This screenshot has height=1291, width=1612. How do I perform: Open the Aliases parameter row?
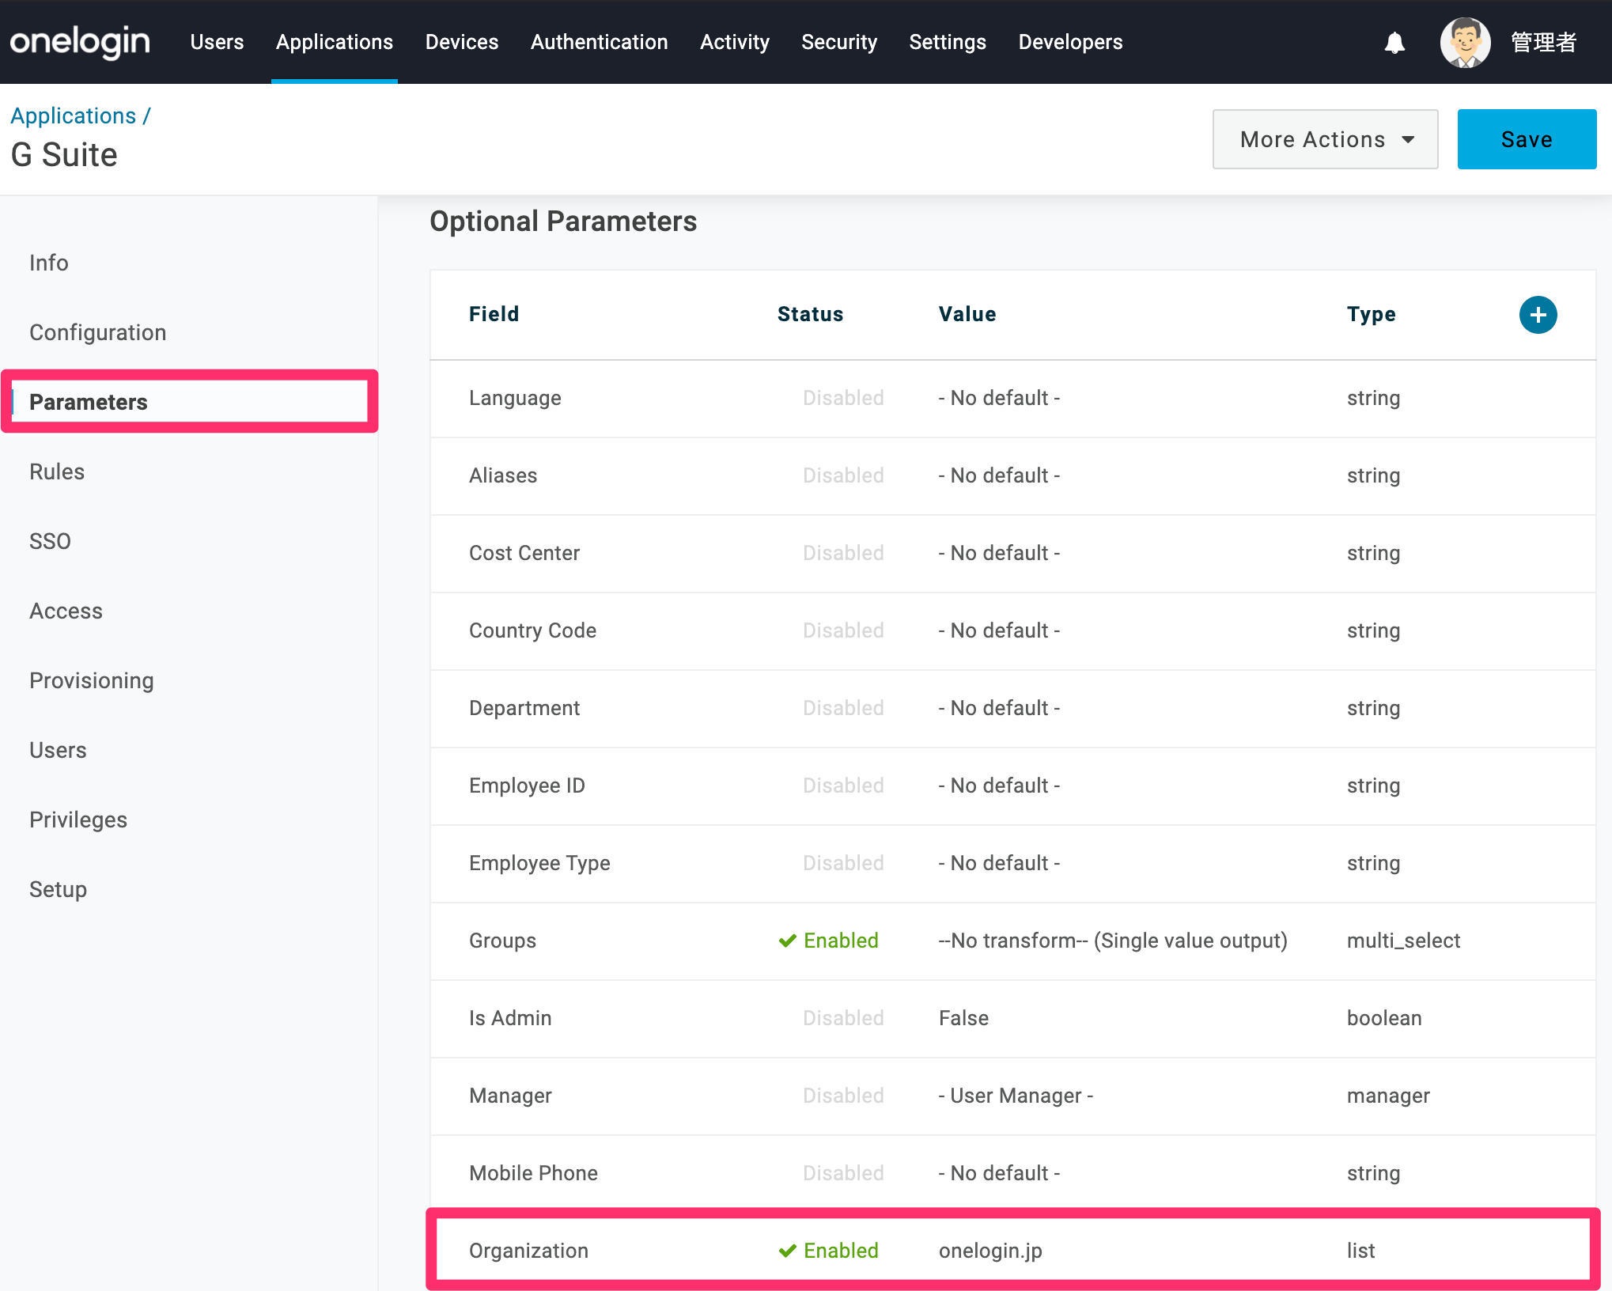tap(1012, 476)
